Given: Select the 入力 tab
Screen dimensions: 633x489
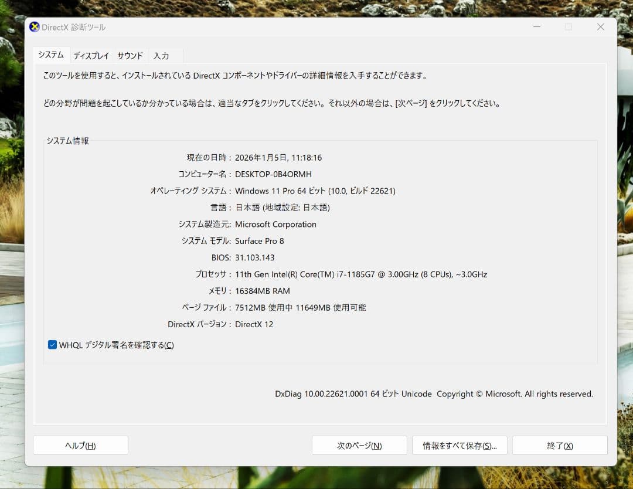Looking at the screenshot, I should pos(162,56).
